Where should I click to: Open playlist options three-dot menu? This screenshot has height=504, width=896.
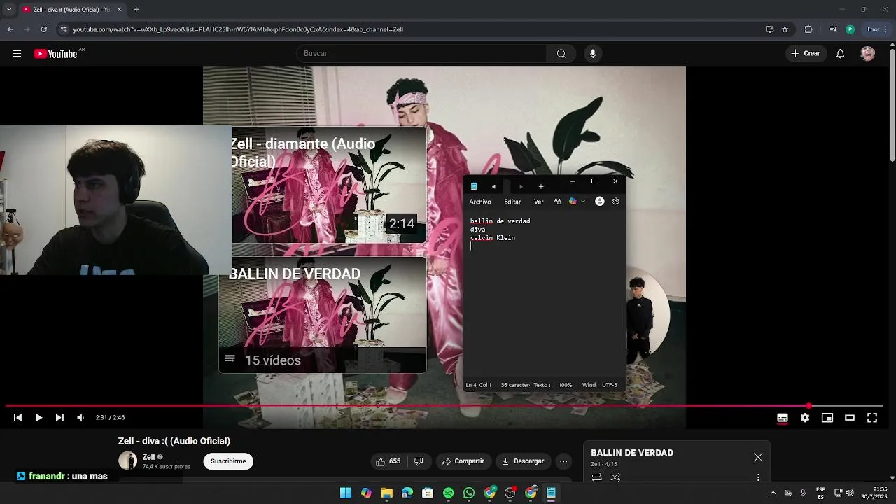758,477
